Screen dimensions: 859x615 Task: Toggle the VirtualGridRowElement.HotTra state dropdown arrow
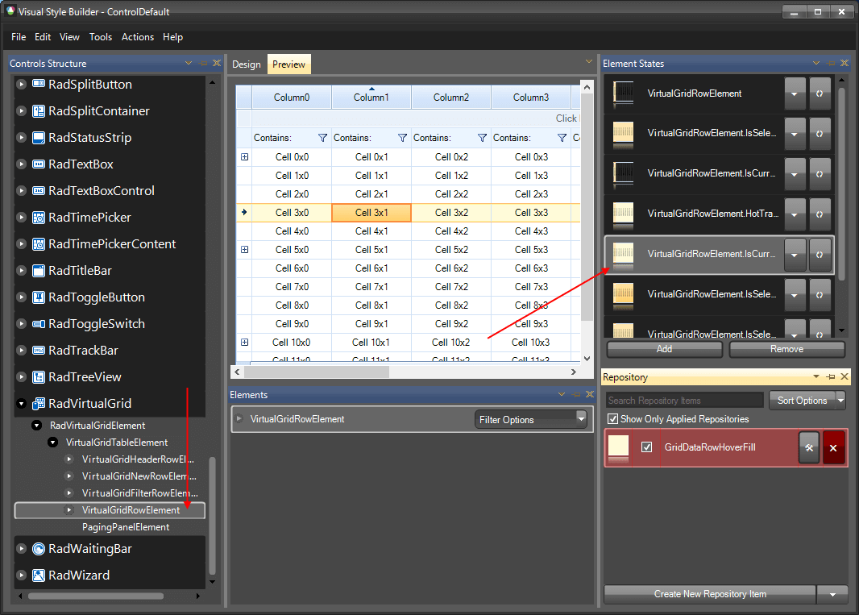(795, 214)
